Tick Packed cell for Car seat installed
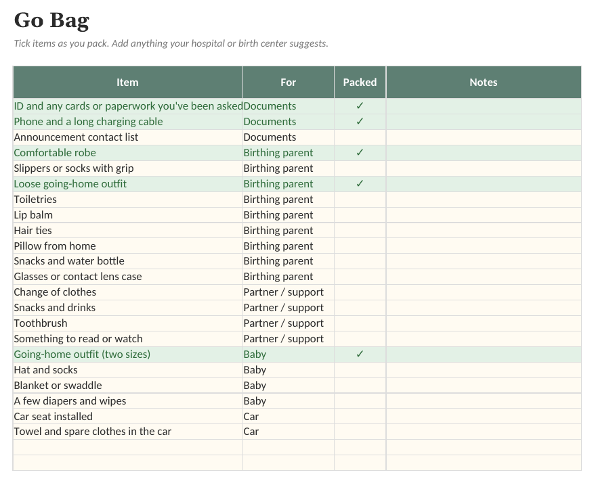The image size is (594, 483). click(360, 417)
